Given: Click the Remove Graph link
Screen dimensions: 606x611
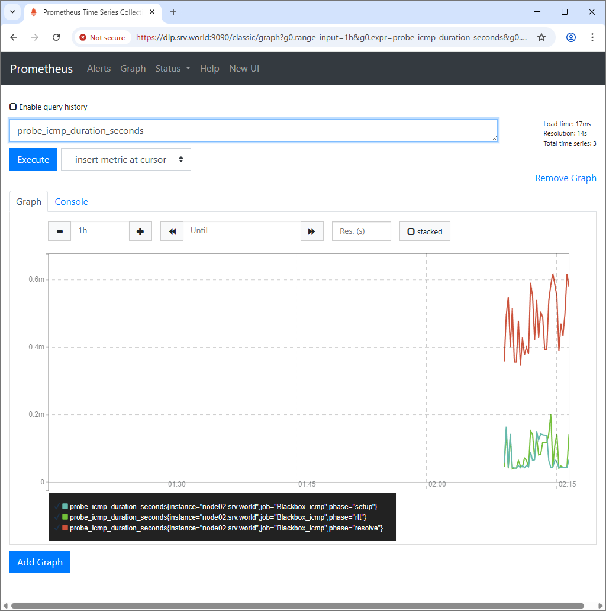Looking at the screenshot, I should coord(565,178).
